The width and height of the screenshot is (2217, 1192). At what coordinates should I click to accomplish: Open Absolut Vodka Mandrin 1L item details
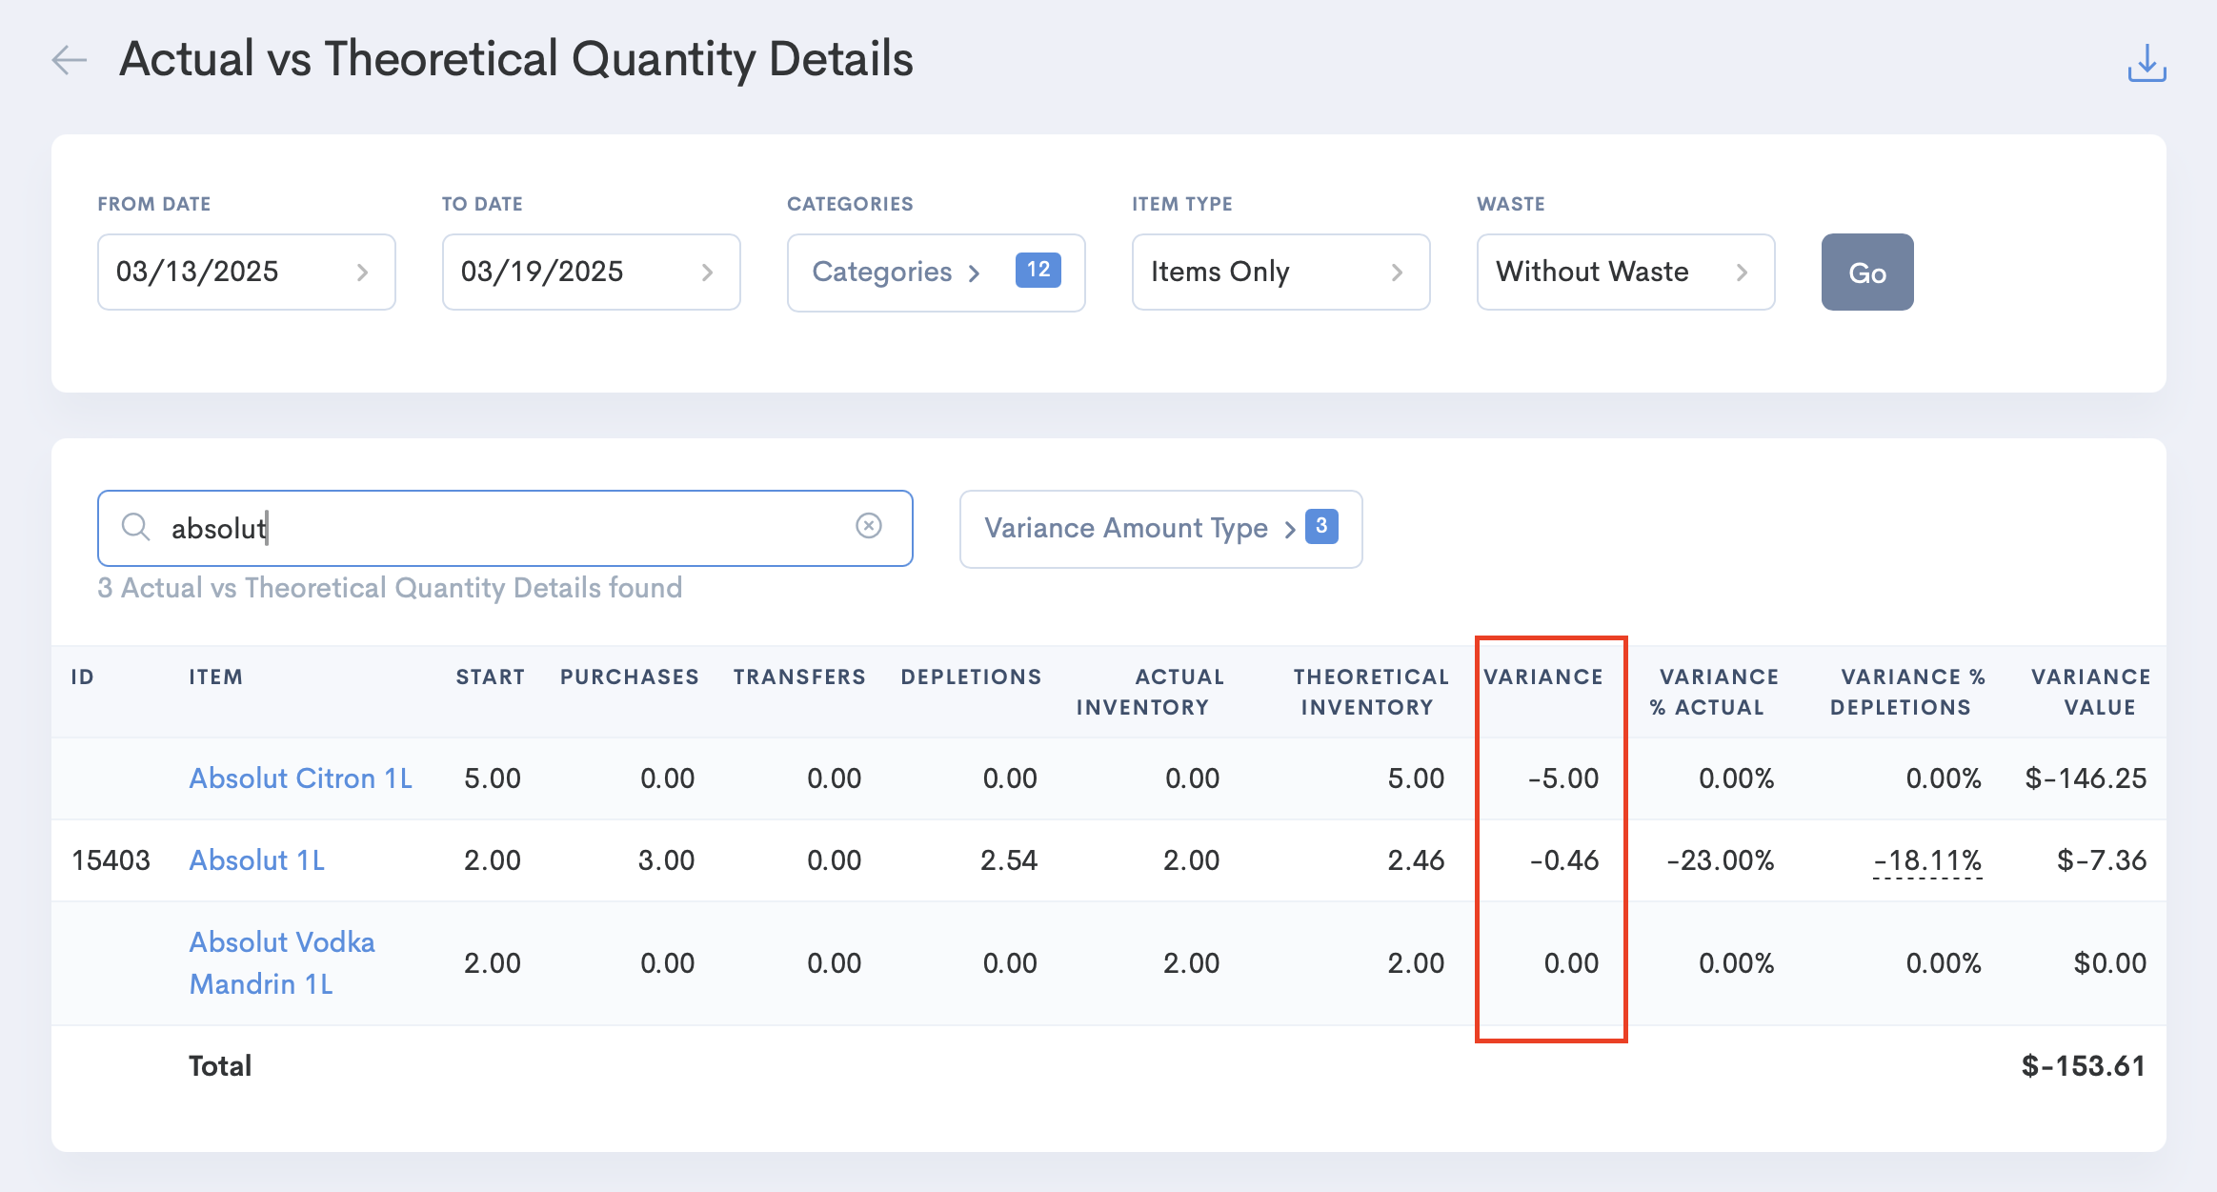(x=282, y=961)
